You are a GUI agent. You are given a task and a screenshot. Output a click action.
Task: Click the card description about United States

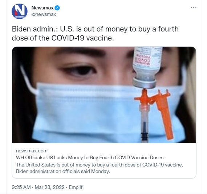tap(100, 168)
